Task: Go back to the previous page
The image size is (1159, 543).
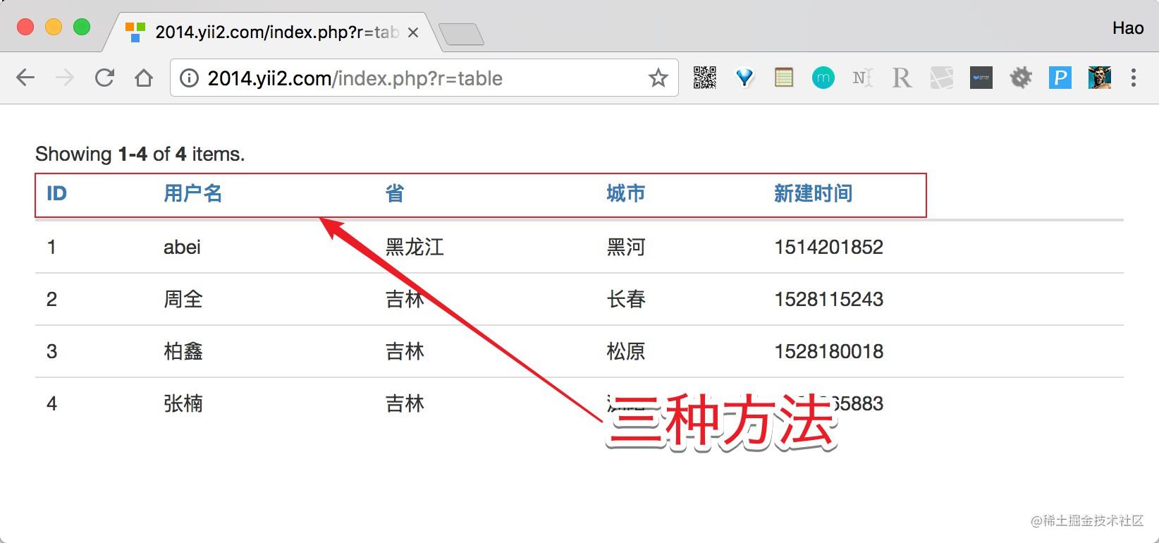Action: (25, 78)
